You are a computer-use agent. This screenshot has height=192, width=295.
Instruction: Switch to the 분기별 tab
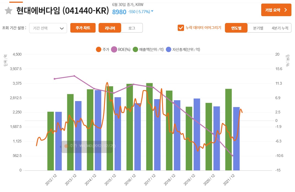[x=258, y=28]
